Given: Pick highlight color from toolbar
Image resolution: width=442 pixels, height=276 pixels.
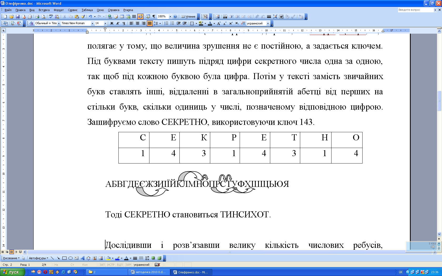Looking at the screenshot, I should tap(201, 23).
